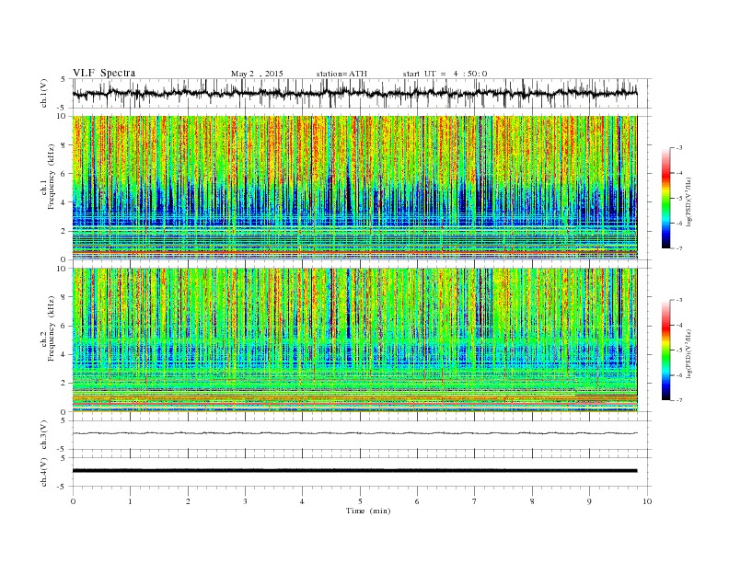729x563 pixels.
Task: Click the time axis tick label "4"
Action: (x=302, y=501)
